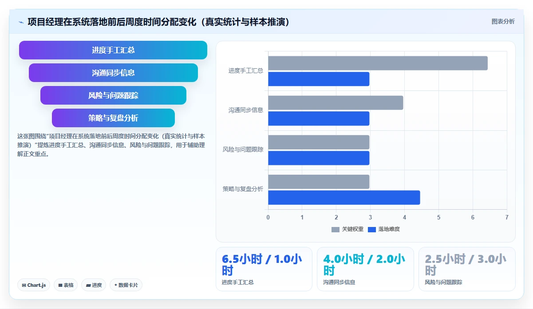The image size is (533, 309).
Task: Click the lightning icon beside the title
Action: (21, 22)
